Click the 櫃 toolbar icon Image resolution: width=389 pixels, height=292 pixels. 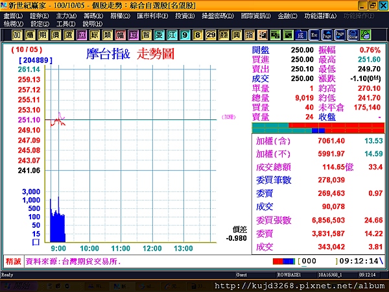(30, 35)
